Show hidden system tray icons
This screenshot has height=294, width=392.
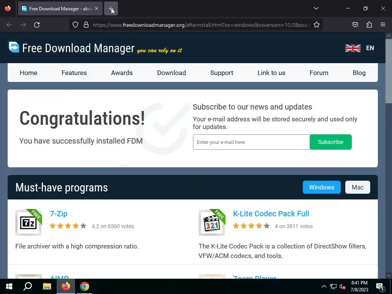324,286
